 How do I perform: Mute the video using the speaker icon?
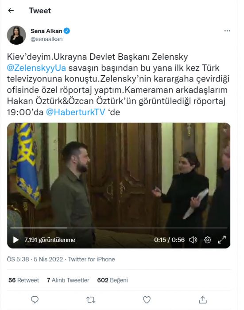click(193, 240)
